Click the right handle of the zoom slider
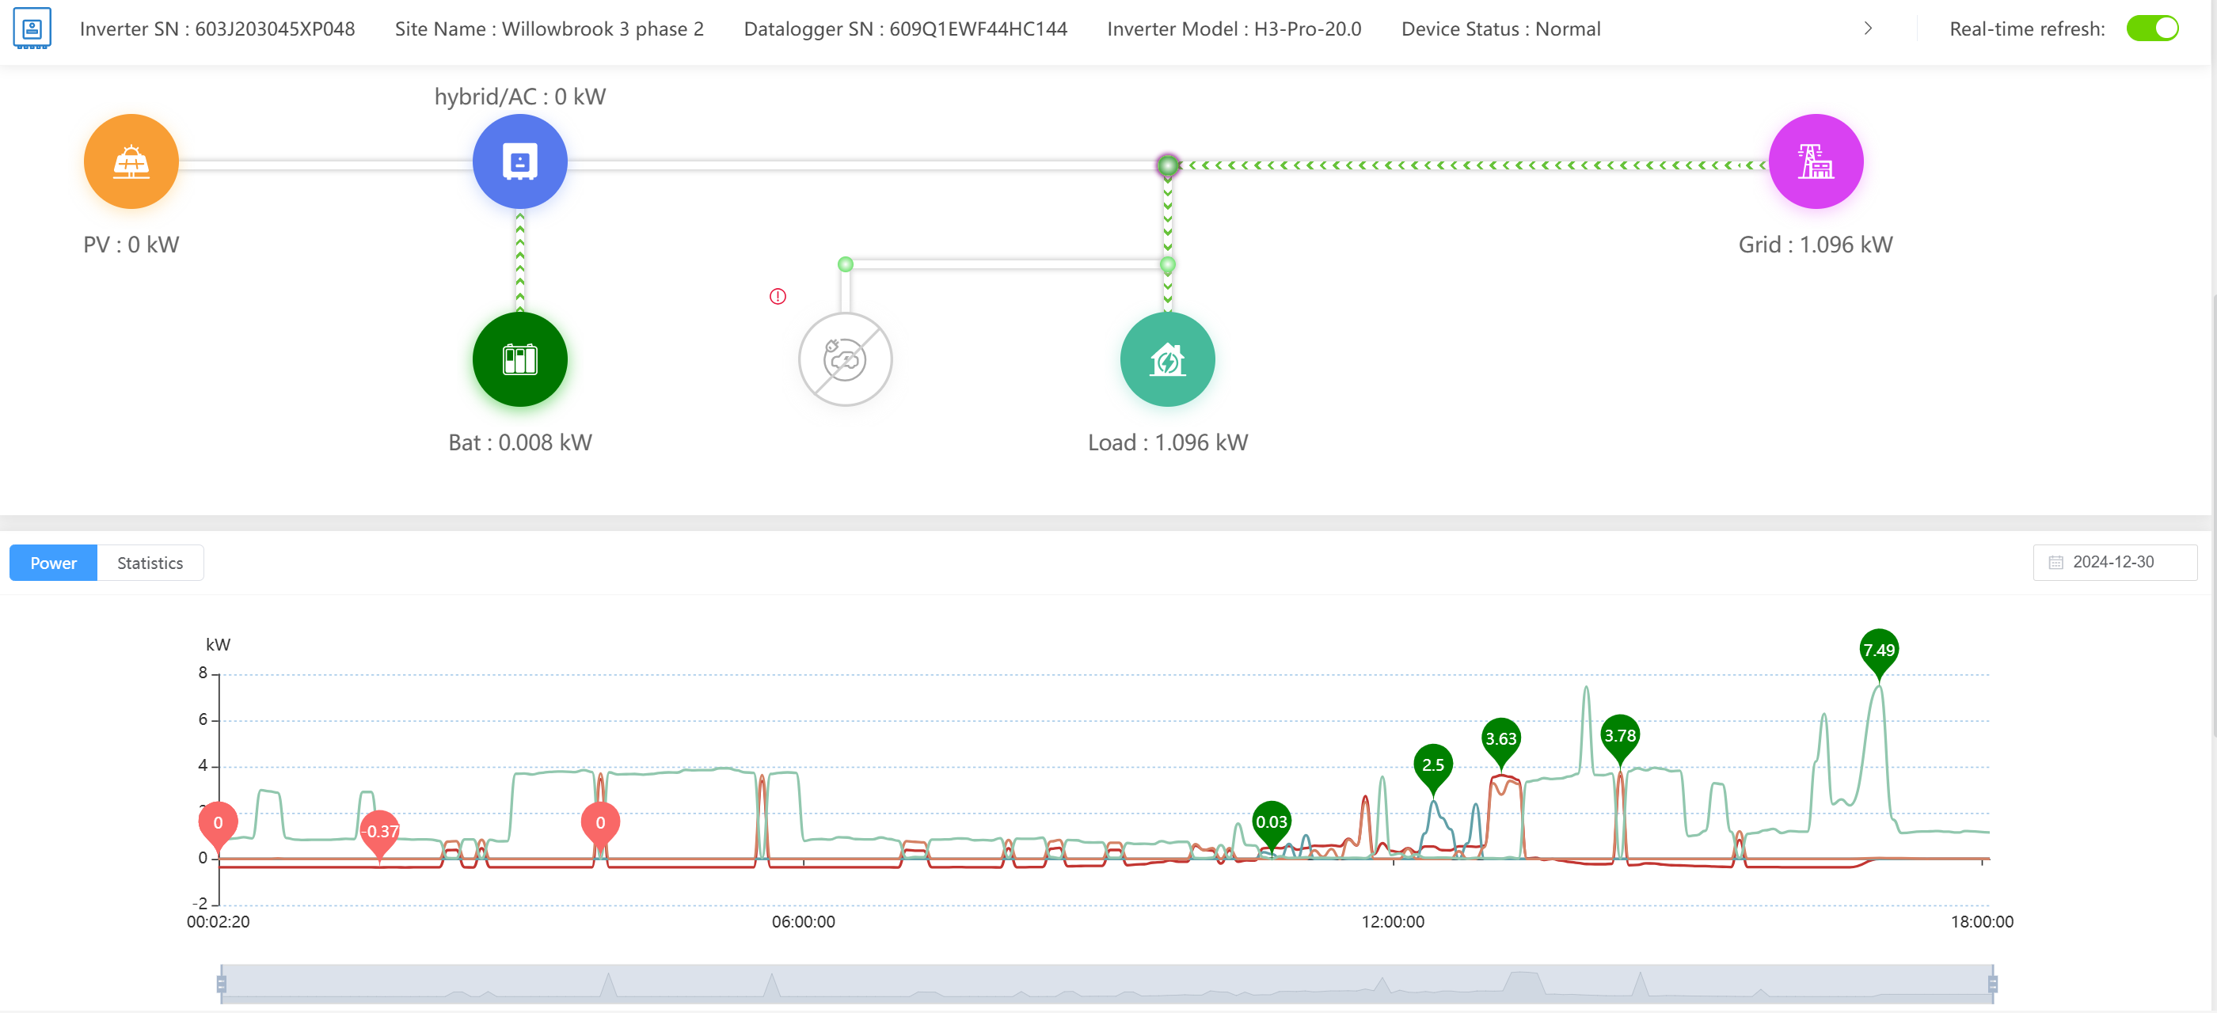Image resolution: width=2217 pixels, height=1013 pixels. (1991, 983)
